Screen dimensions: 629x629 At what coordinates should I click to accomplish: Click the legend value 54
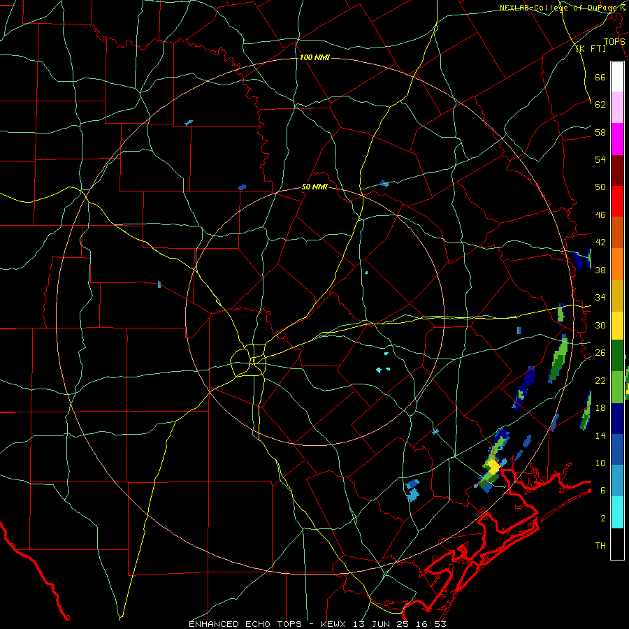[x=600, y=159]
